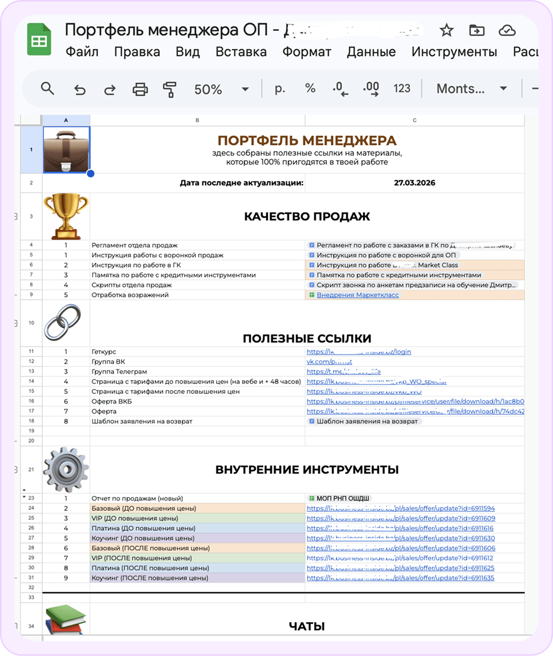Select cell Платина (ДО повышения цены)
This screenshot has width=553, height=656.
tap(197, 528)
